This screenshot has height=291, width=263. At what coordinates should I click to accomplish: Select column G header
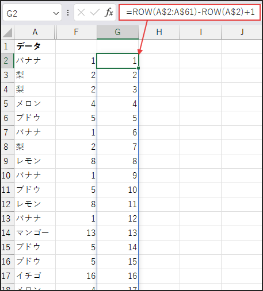click(x=117, y=32)
